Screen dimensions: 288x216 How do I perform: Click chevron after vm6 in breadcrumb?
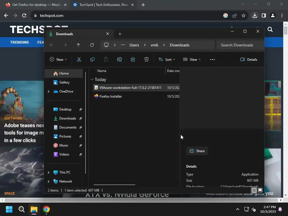(x=164, y=45)
